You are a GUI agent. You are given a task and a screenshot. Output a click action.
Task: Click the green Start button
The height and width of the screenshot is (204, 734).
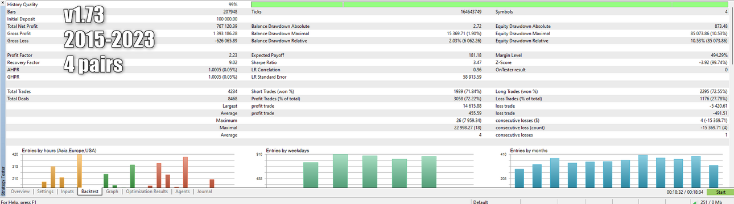(720, 192)
